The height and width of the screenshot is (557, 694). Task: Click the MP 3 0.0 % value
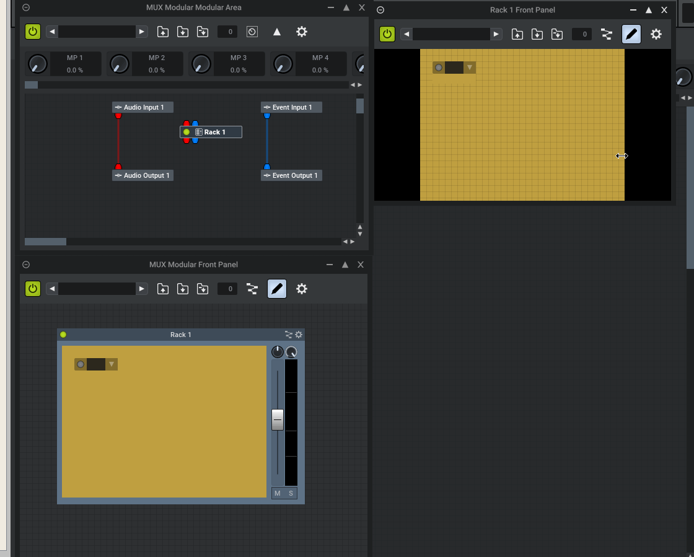point(239,70)
